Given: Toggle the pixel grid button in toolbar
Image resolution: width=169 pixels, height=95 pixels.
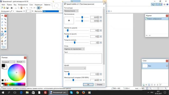Looking at the screenshot, I should [x=39, y=8].
